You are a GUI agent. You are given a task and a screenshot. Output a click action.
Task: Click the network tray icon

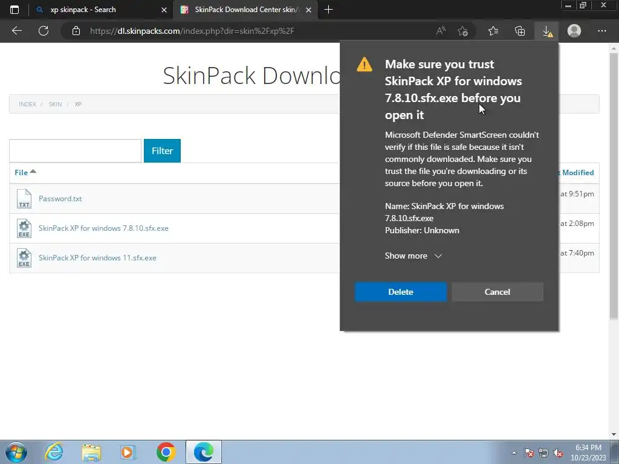543,453
